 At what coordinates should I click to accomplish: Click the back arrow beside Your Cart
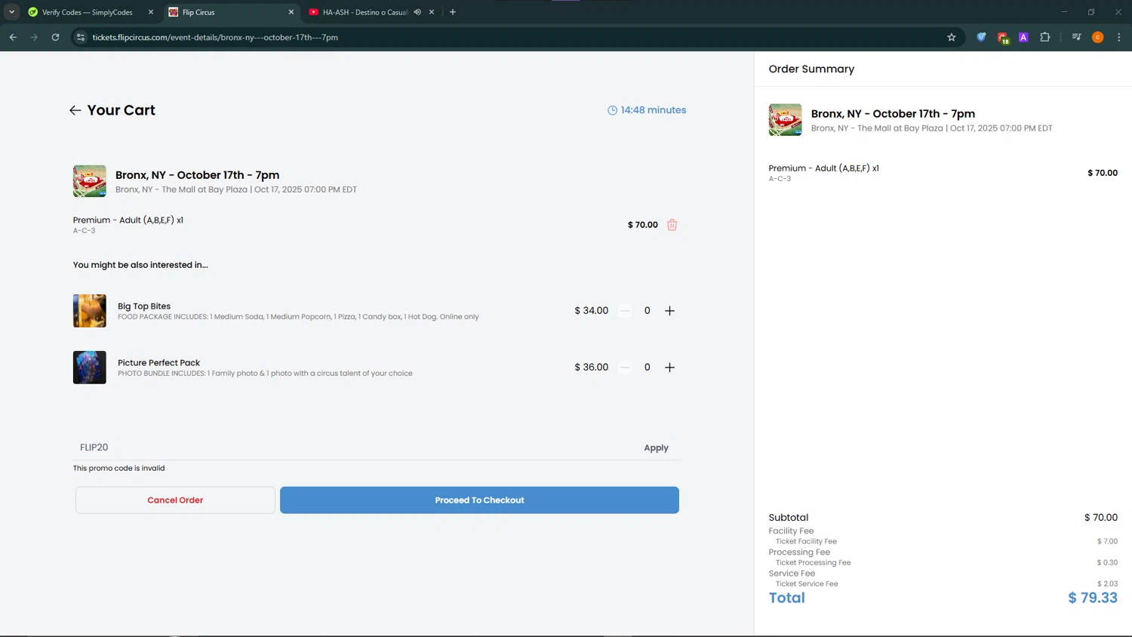(75, 110)
